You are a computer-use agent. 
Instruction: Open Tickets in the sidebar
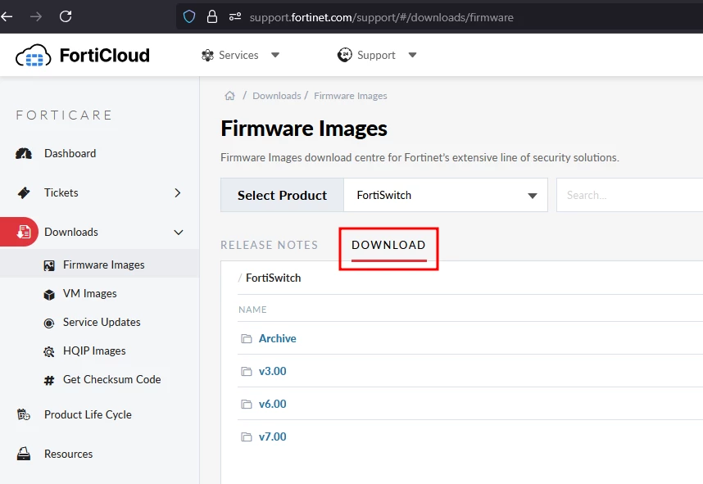click(61, 192)
